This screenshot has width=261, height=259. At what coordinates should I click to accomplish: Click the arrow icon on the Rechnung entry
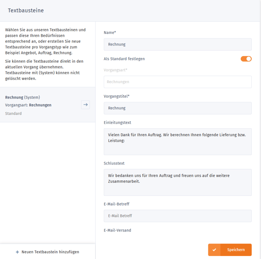click(85, 104)
